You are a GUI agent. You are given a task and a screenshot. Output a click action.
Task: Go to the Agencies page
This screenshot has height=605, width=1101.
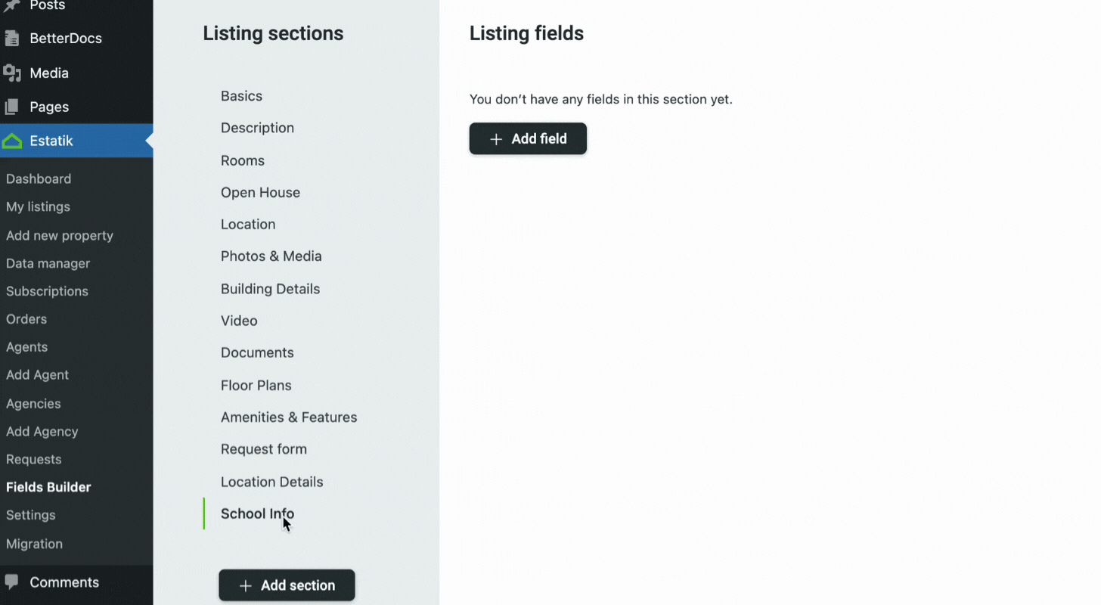pos(33,404)
